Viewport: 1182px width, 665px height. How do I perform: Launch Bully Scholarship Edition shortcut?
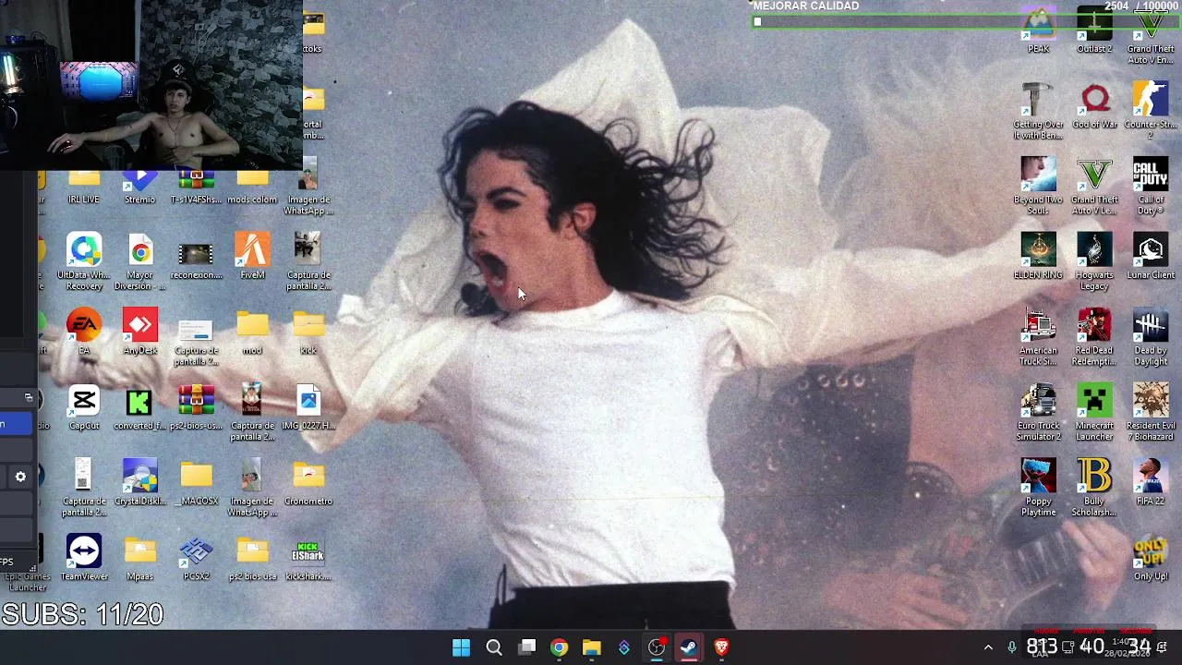[1094, 487]
